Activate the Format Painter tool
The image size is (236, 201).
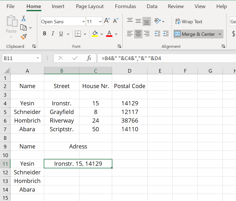tap(23, 37)
